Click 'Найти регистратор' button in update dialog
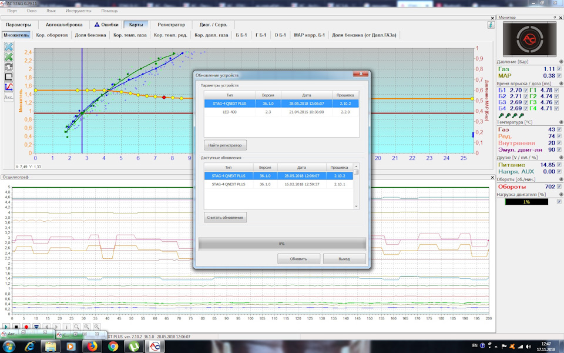 225,145
